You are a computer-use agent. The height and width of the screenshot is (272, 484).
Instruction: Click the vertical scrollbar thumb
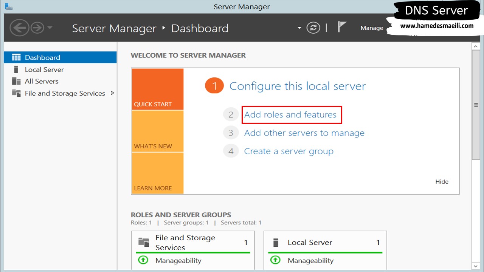click(x=476, y=105)
